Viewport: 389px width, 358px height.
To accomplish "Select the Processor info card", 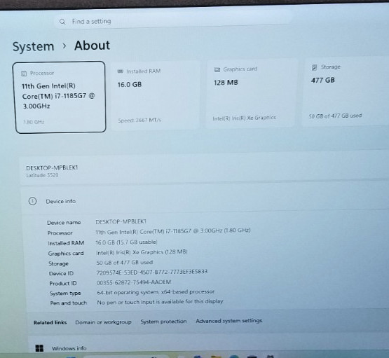I will coord(60,97).
